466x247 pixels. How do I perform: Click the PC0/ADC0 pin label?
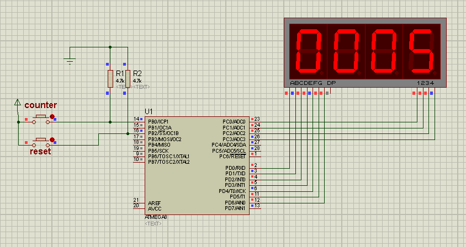coord(234,121)
